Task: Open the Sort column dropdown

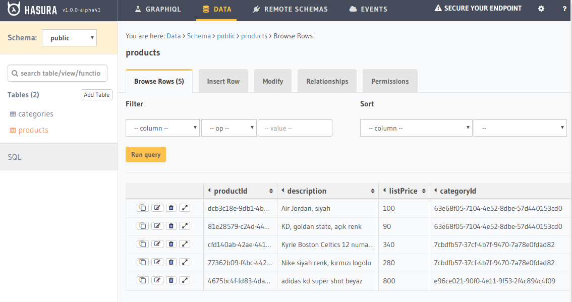Action: [x=416, y=128]
